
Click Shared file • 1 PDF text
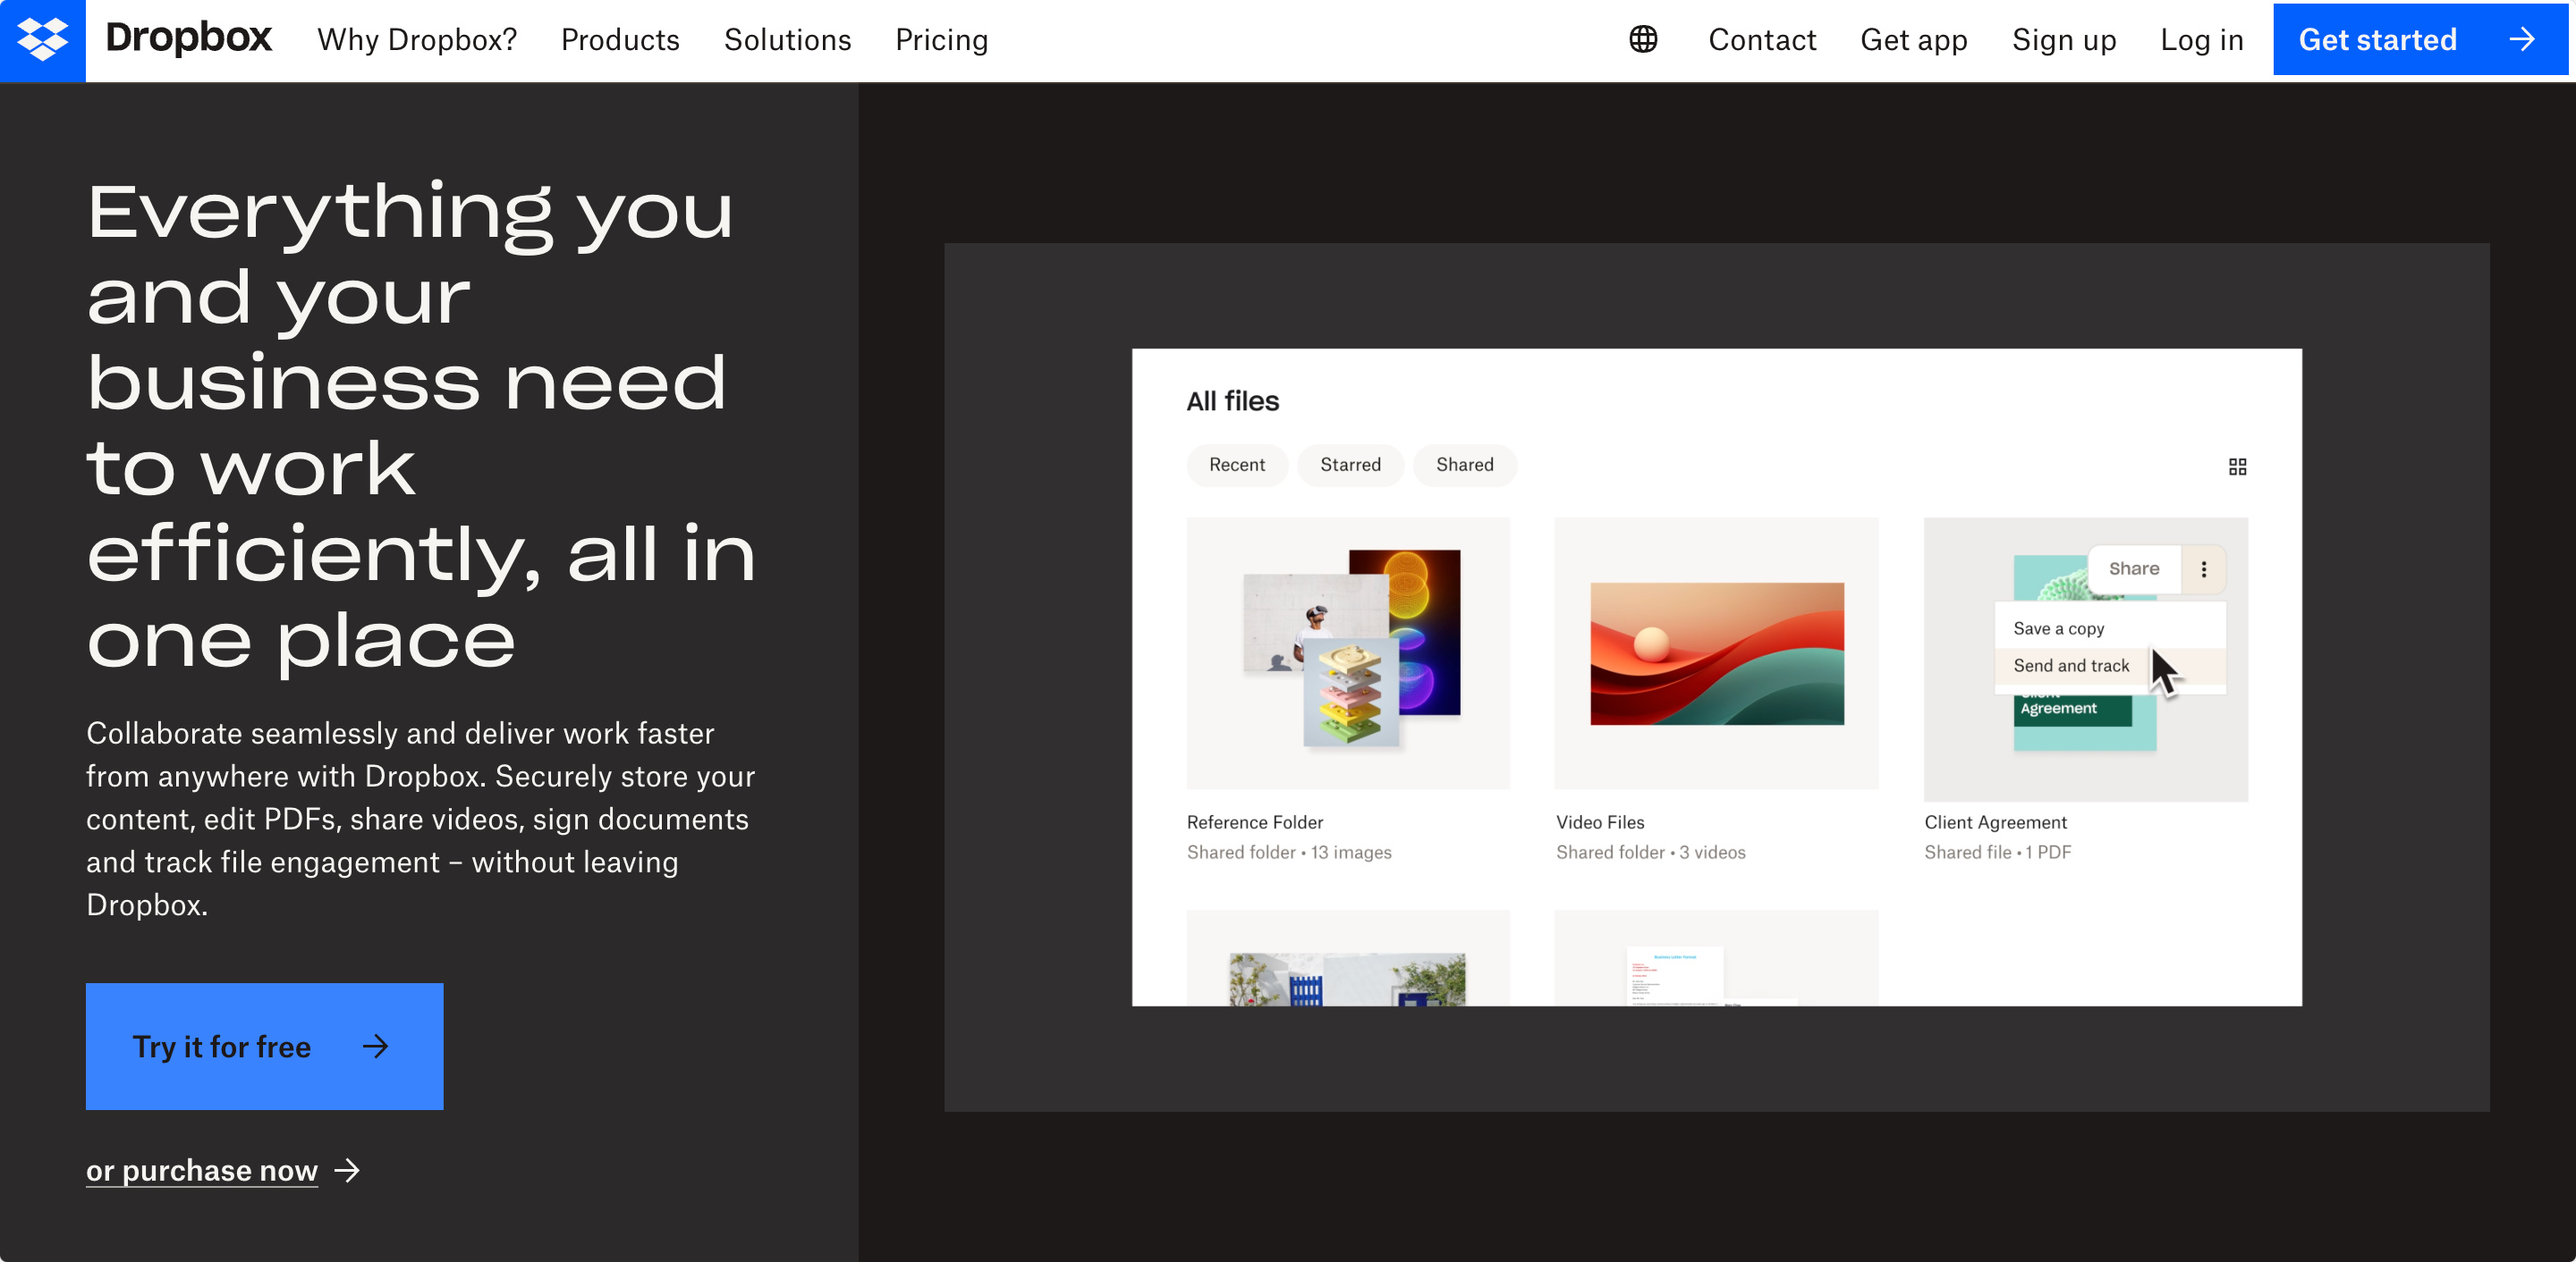pyautogui.click(x=1997, y=853)
